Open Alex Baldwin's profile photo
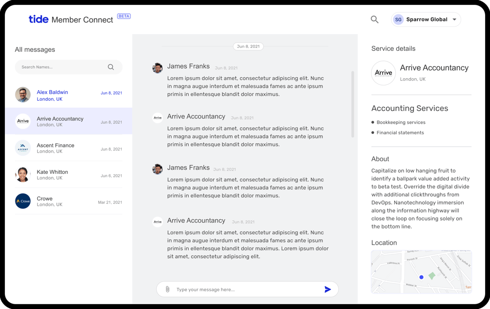 tap(23, 95)
